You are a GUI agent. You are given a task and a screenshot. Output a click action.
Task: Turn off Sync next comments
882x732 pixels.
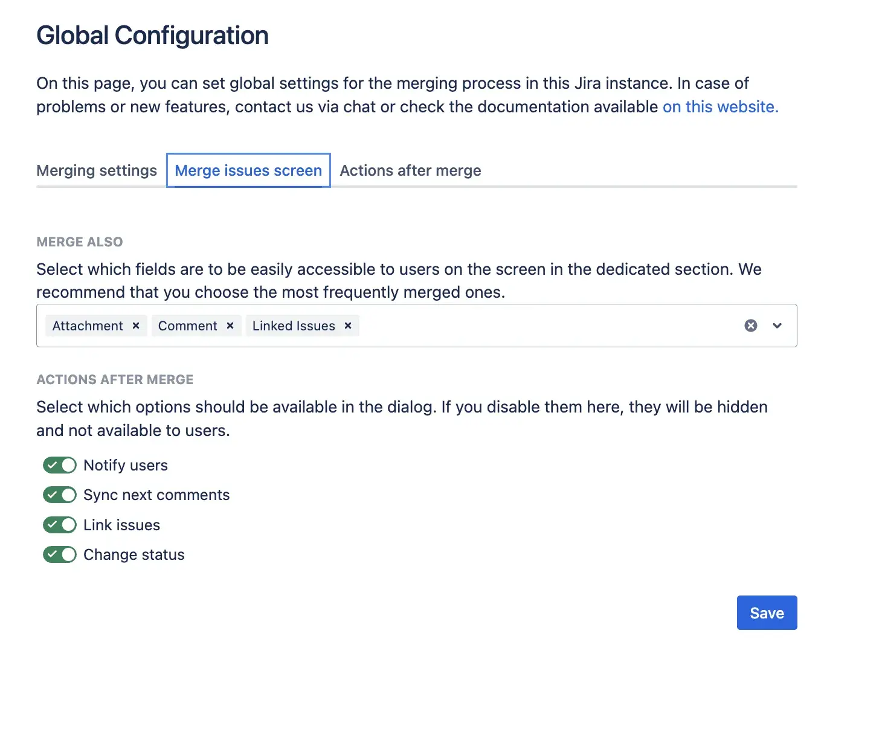coord(60,495)
